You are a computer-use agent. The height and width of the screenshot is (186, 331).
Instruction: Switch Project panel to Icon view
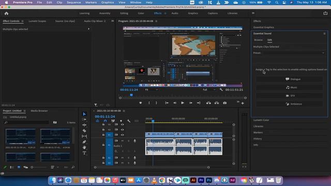[x=19, y=167]
